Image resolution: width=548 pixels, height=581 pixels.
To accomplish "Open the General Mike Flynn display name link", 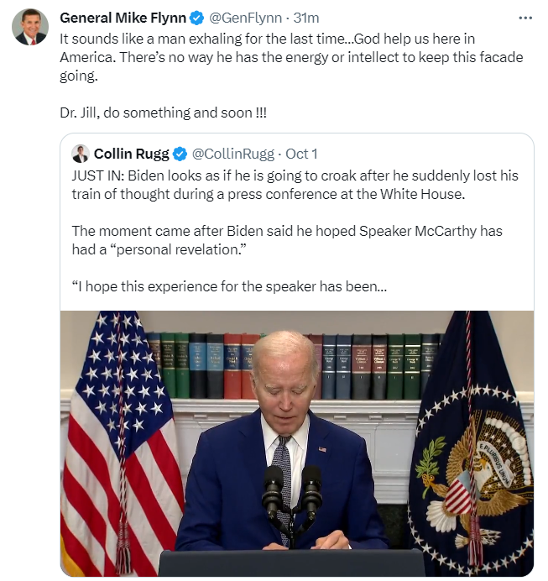I will point(123,18).
